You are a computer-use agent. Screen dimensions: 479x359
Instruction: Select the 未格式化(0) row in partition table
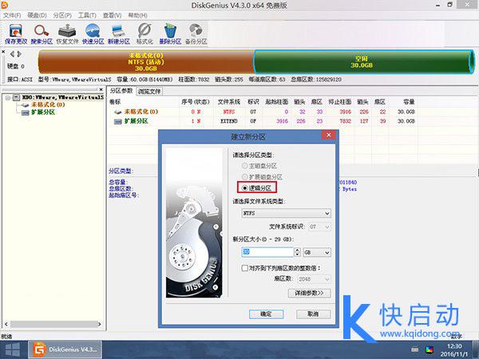point(263,112)
